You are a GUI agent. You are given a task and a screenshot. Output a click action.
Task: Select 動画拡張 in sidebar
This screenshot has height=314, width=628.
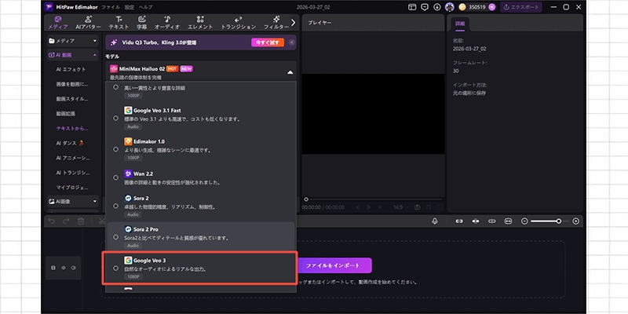click(x=66, y=114)
